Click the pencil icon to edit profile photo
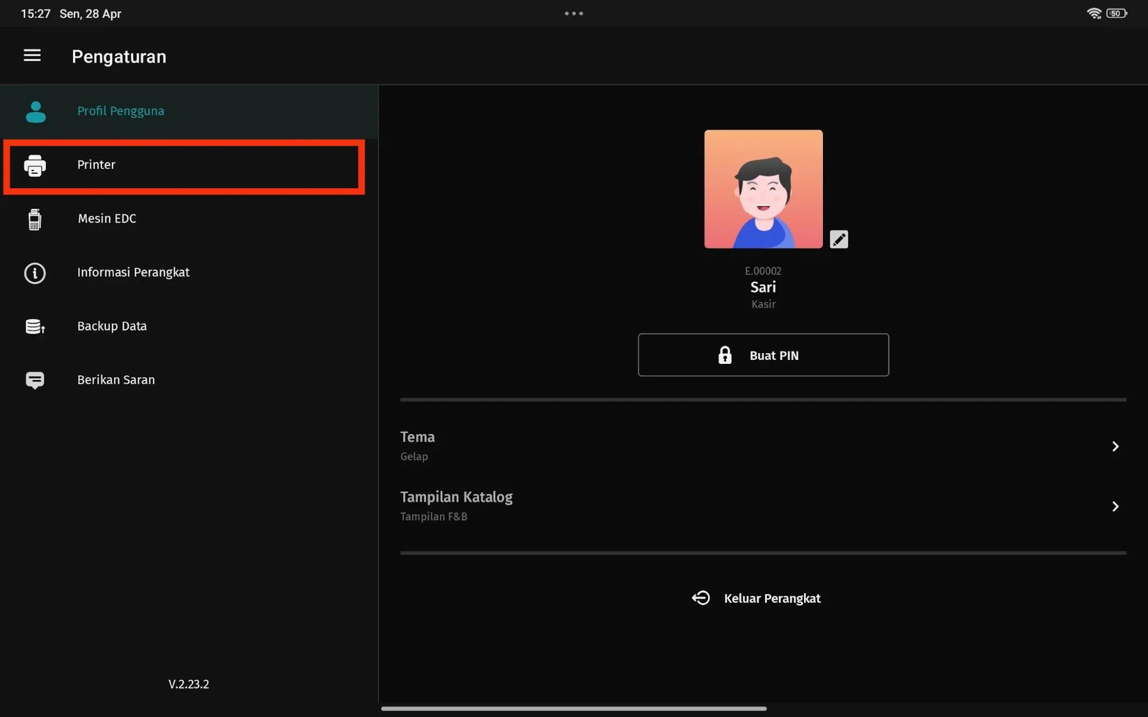This screenshot has width=1148, height=717. pyautogui.click(x=838, y=239)
